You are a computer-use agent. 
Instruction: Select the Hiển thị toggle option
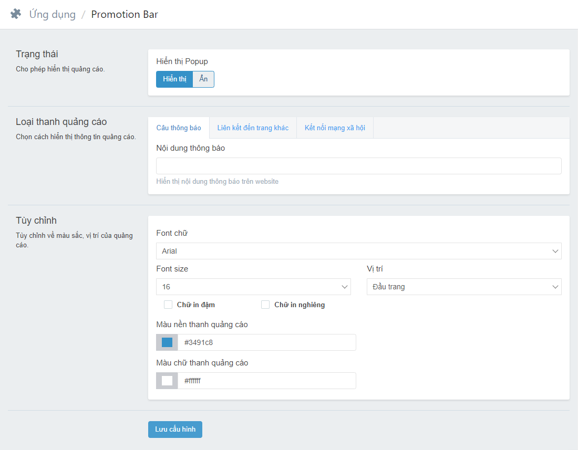point(174,79)
